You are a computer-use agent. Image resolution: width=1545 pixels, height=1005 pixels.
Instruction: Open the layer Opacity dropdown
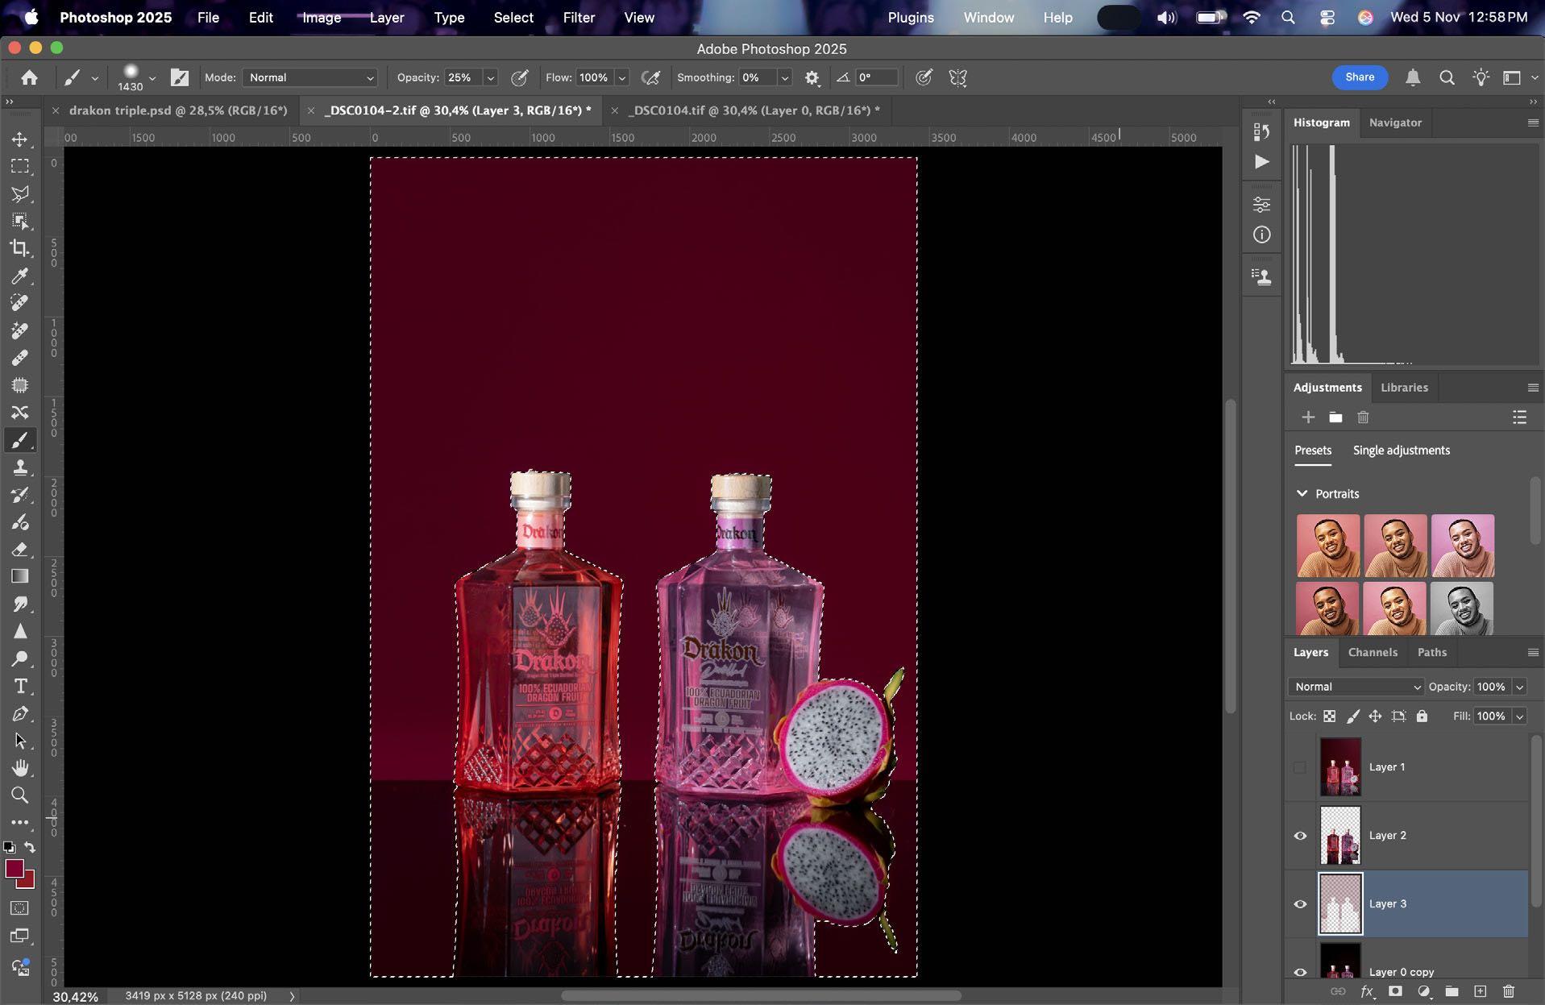[x=1519, y=687]
